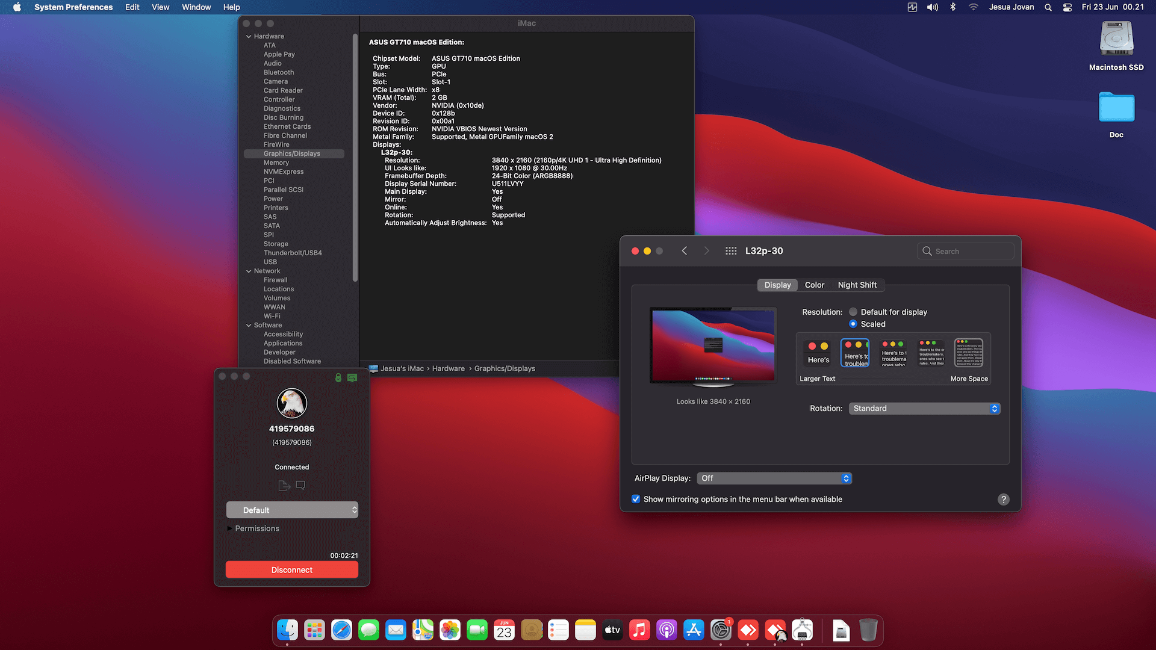The width and height of the screenshot is (1156, 650).
Task: Start a file transfer in the session window
Action: click(284, 485)
